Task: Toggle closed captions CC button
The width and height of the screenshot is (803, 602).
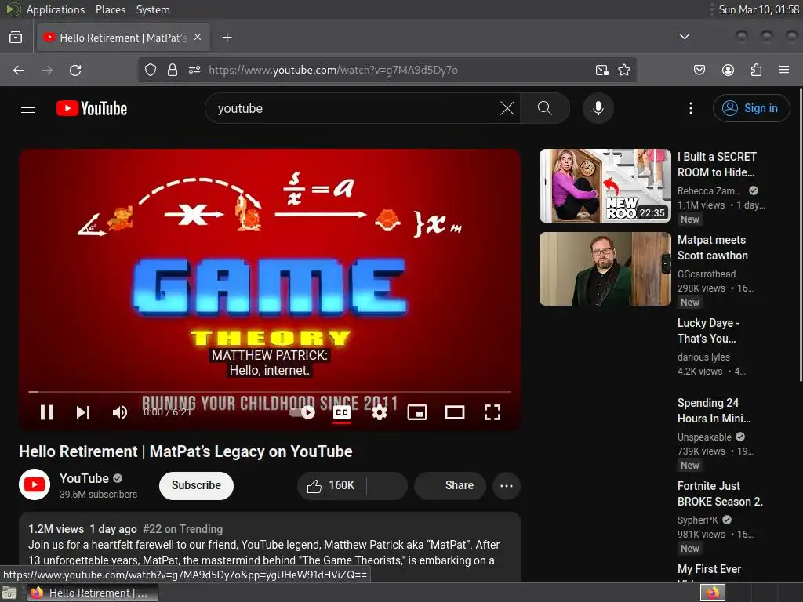Action: 342,412
